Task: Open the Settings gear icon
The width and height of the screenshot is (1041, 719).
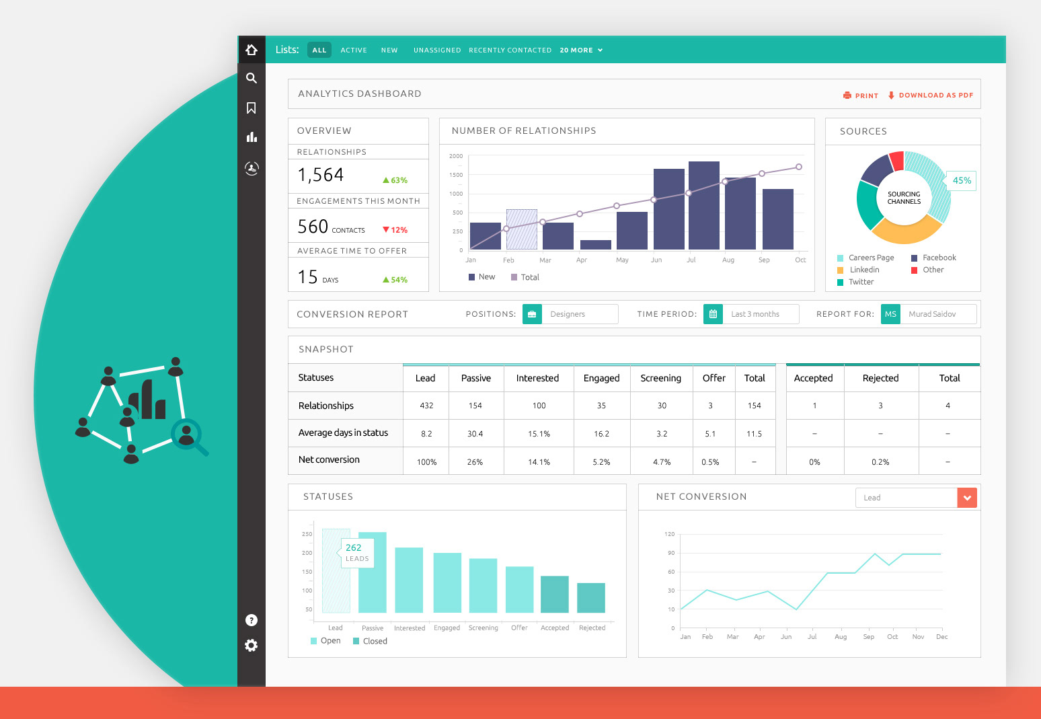Action: click(252, 646)
